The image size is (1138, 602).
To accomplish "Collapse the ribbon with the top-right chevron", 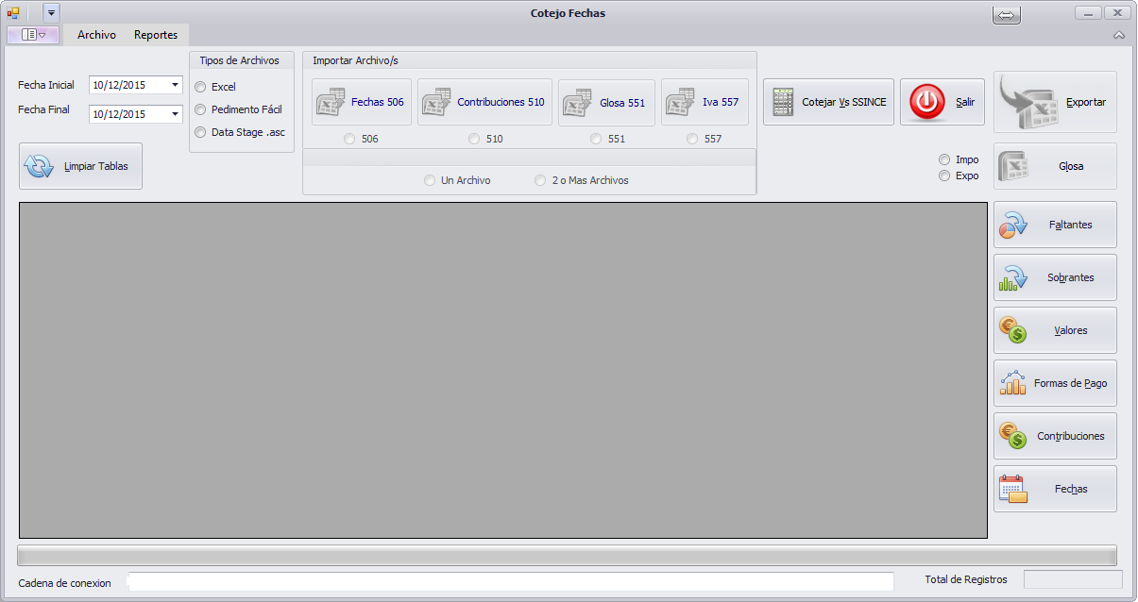I will [x=1119, y=35].
